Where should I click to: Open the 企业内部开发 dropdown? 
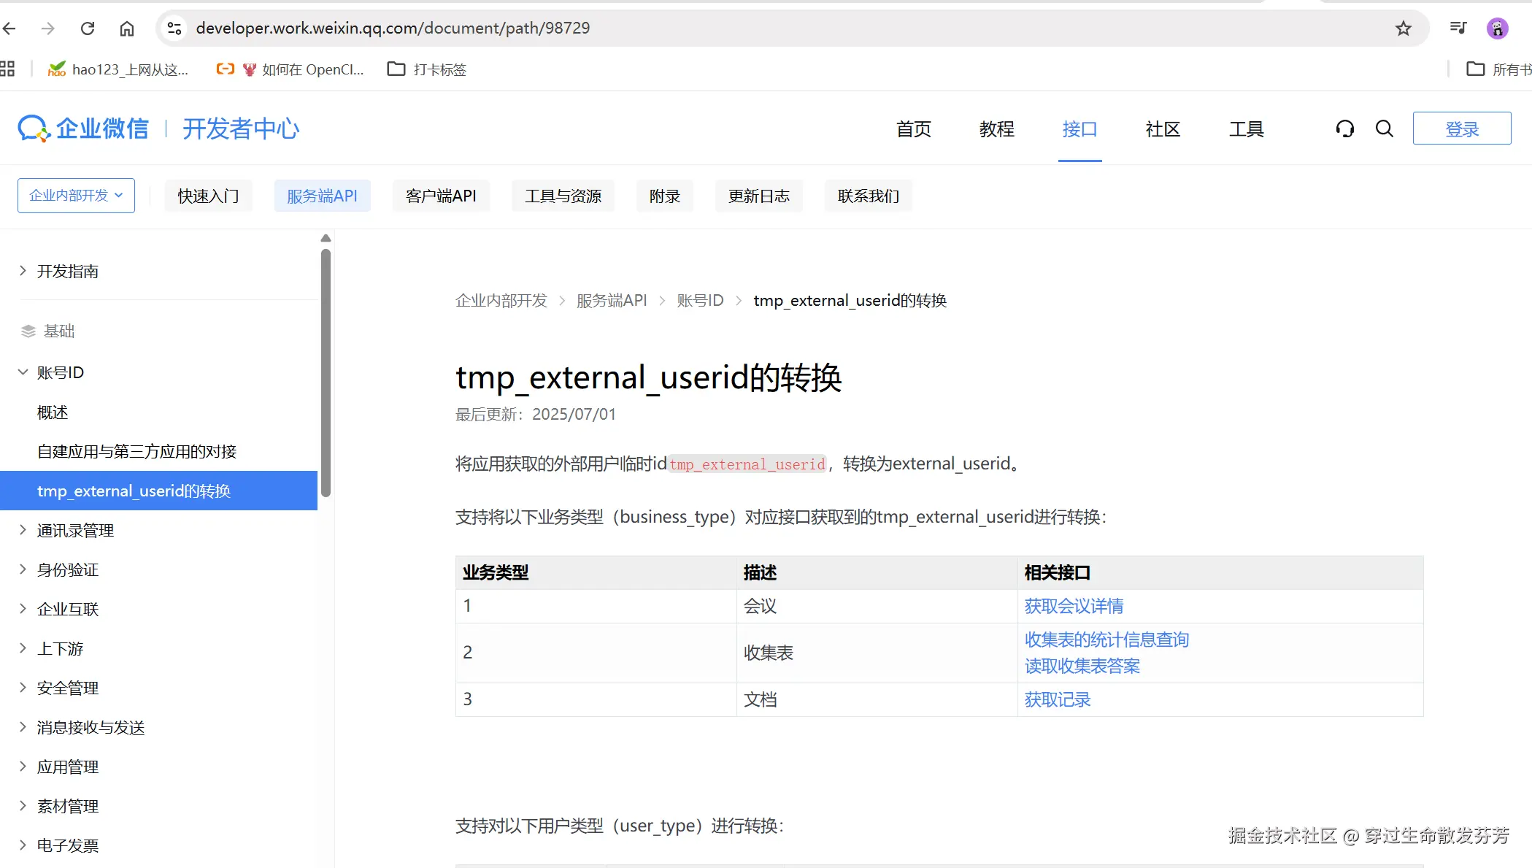(x=76, y=196)
